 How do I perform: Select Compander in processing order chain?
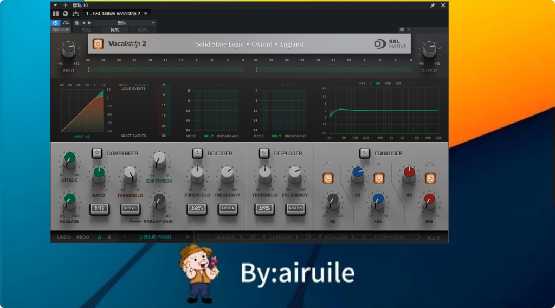tap(392, 237)
